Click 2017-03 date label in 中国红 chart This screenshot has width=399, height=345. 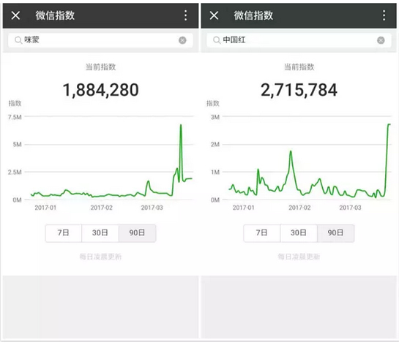pos(350,208)
